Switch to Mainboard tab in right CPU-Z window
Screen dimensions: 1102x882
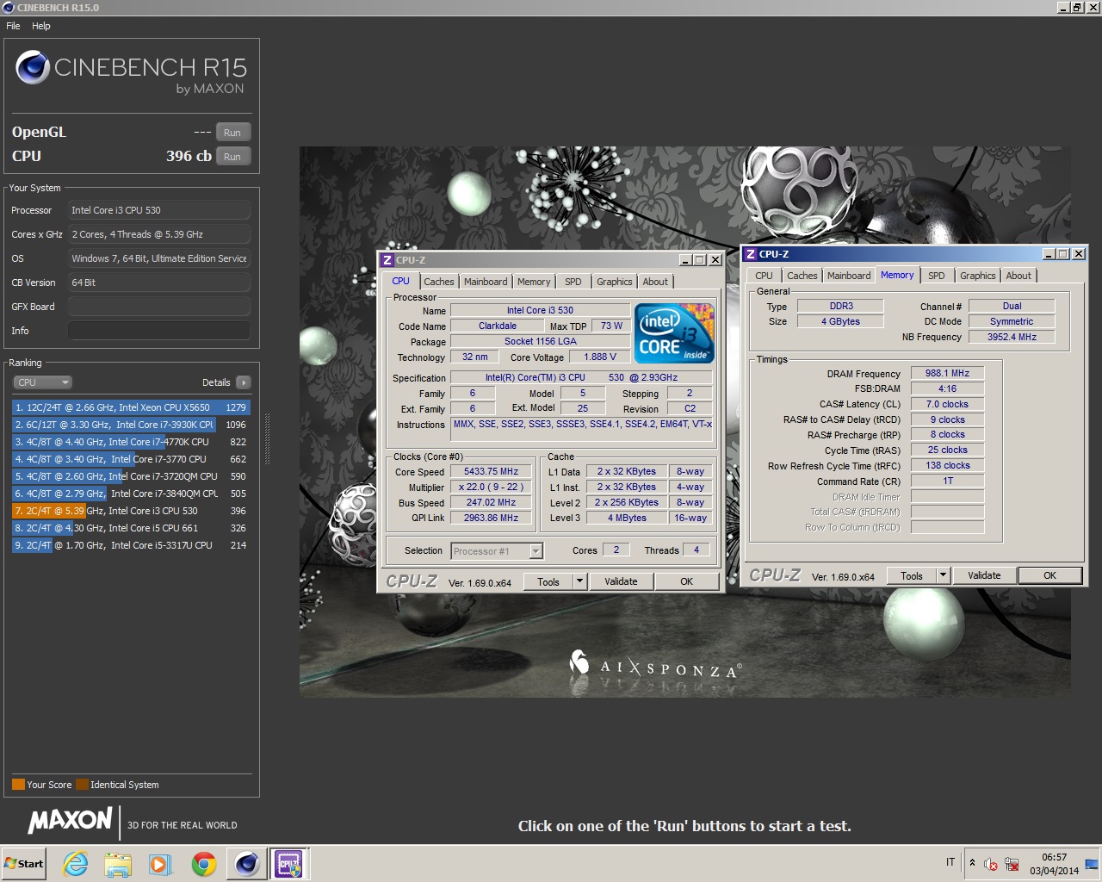point(849,276)
